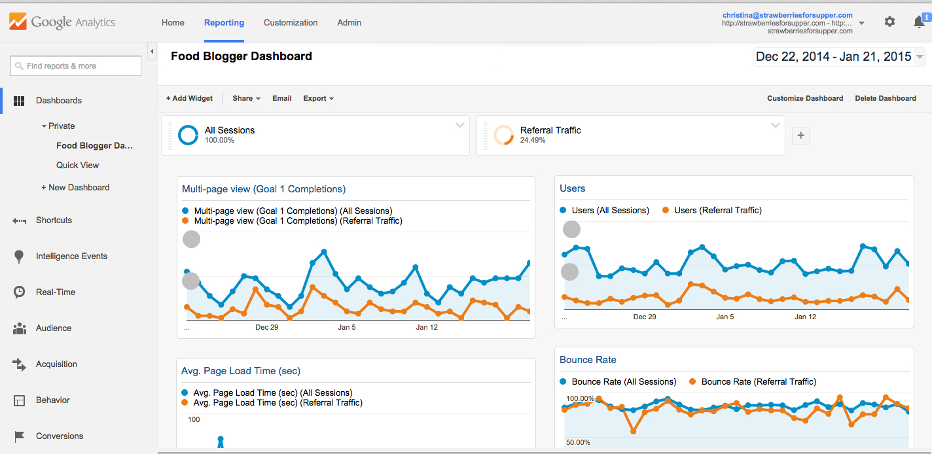Click the Real-Time clock icon
The image size is (932, 454).
point(19,292)
